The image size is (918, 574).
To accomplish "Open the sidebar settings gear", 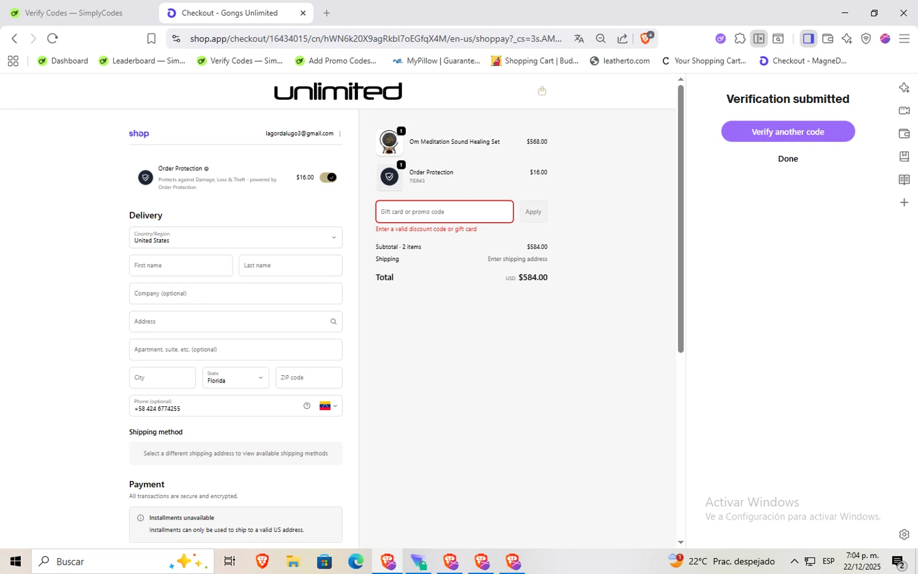I will (x=904, y=534).
